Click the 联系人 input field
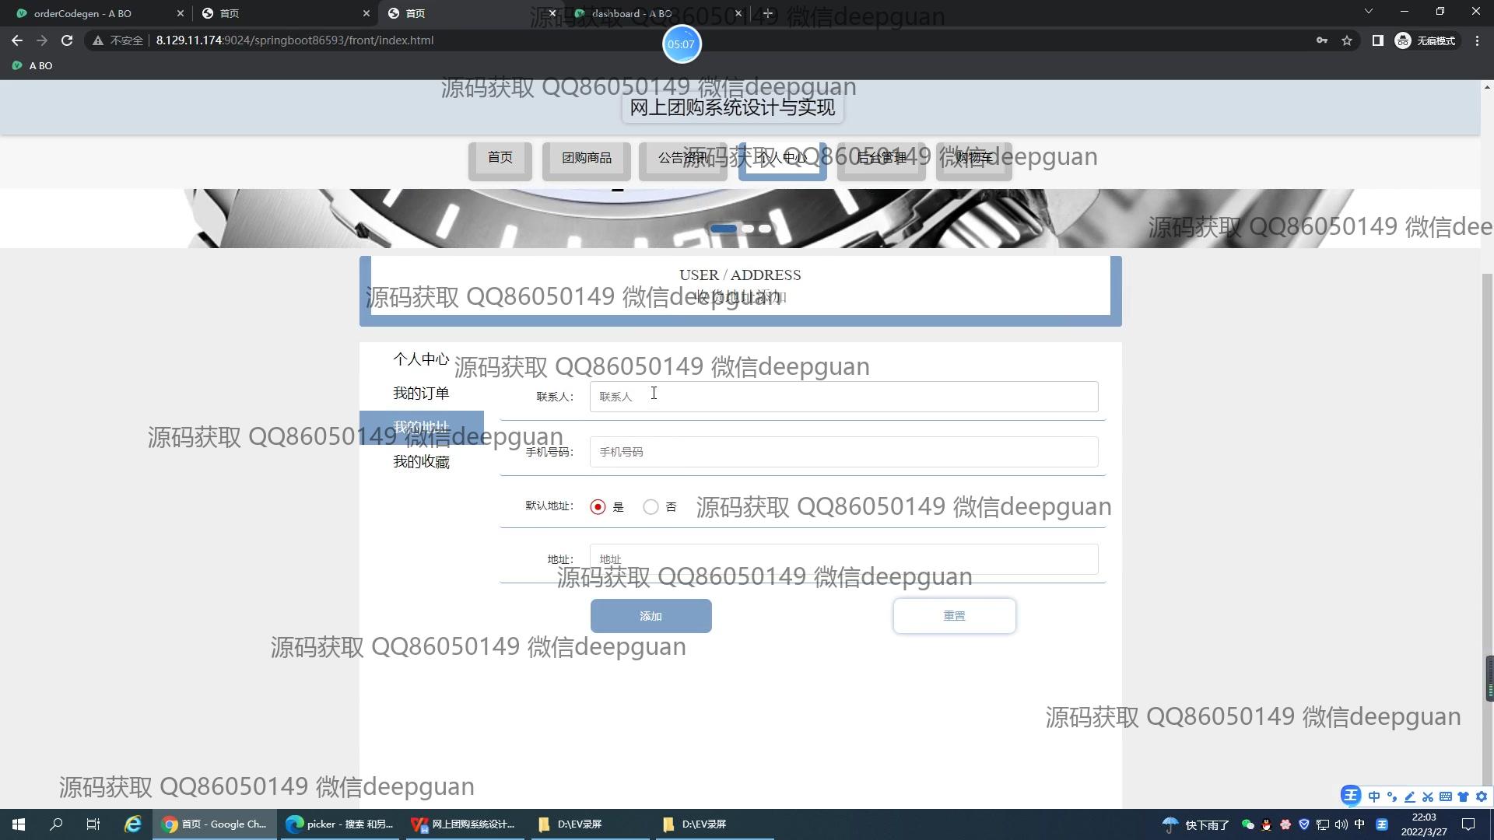The image size is (1494, 840). 843,397
